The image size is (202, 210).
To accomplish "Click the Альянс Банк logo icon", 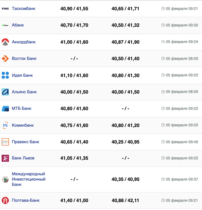I will pyautogui.click(x=5, y=92).
